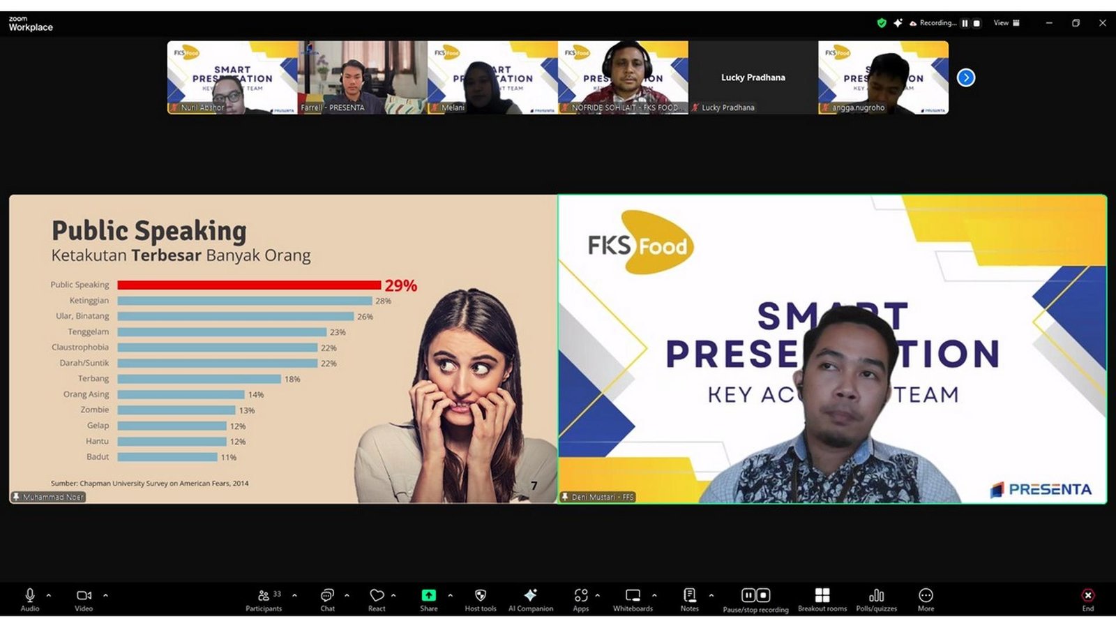This screenshot has width=1116, height=628.
Task: Expand the Chat options arrow
Action: (347, 595)
